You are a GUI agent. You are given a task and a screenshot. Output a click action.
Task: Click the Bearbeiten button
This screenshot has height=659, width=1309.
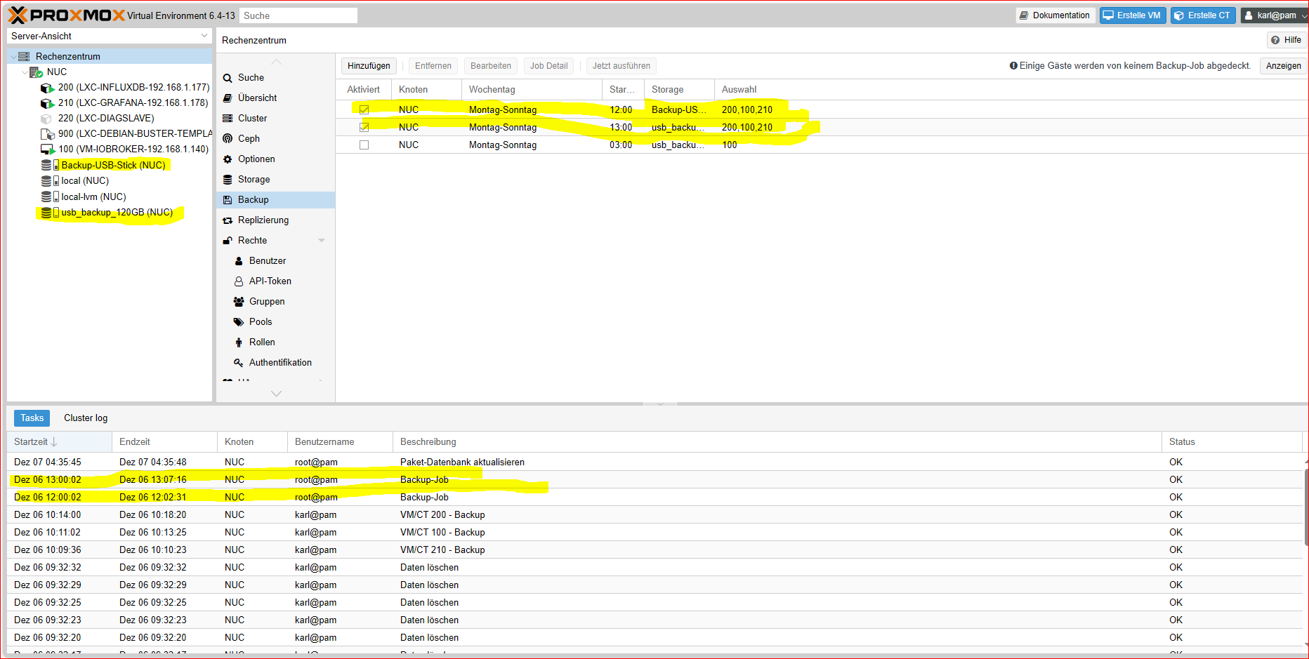[x=491, y=66]
